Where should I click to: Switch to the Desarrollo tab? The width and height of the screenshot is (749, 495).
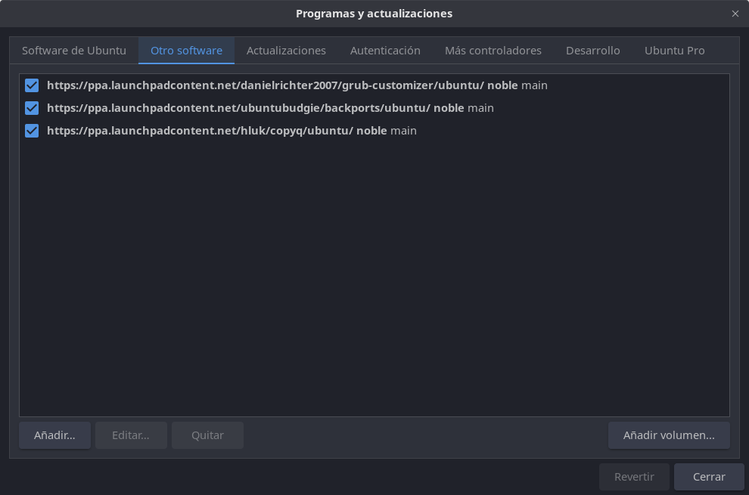[593, 51]
